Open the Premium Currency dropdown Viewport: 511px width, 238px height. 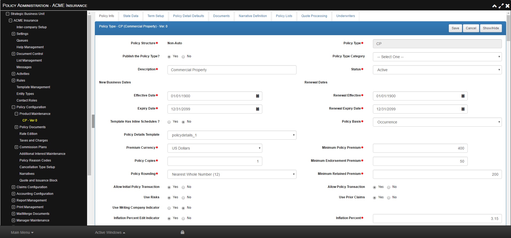(215, 148)
